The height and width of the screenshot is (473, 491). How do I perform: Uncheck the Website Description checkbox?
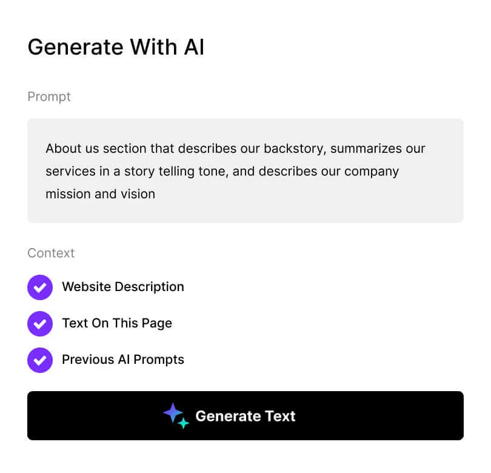[40, 287]
